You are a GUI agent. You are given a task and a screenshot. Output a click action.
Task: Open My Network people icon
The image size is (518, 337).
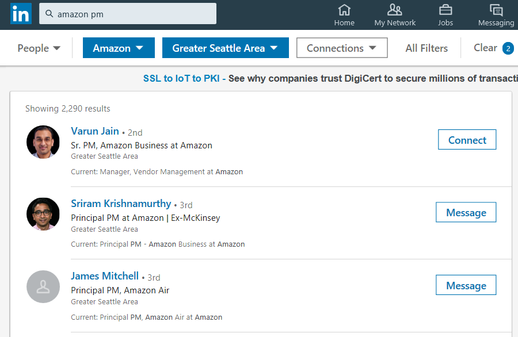pos(395,10)
